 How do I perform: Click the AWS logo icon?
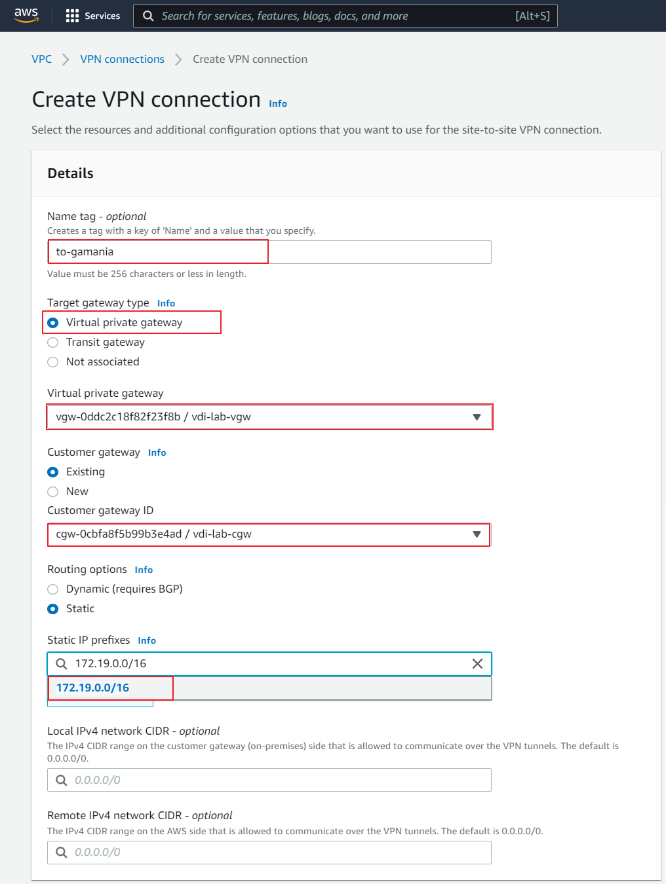(x=26, y=15)
